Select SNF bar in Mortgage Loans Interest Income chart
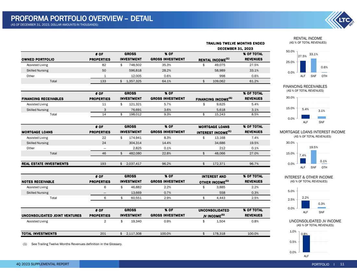The width and height of the screenshot is (357, 276). [x=313, y=157]
